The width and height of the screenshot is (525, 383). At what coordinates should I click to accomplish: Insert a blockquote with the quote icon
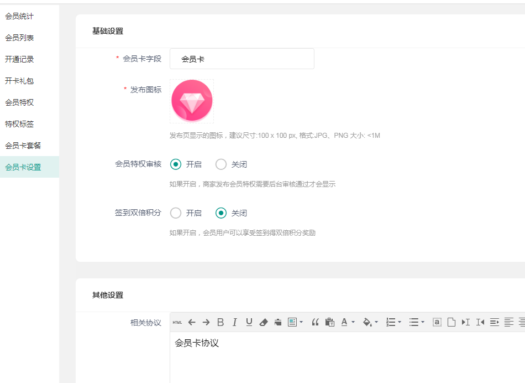(315, 322)
